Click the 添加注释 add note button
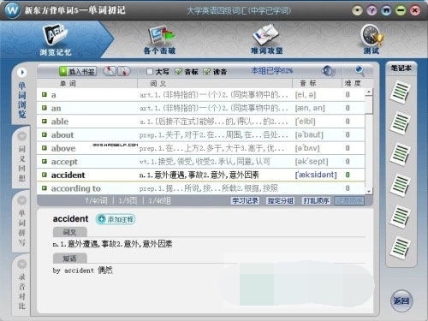The image size is (428, 321). 116,219
